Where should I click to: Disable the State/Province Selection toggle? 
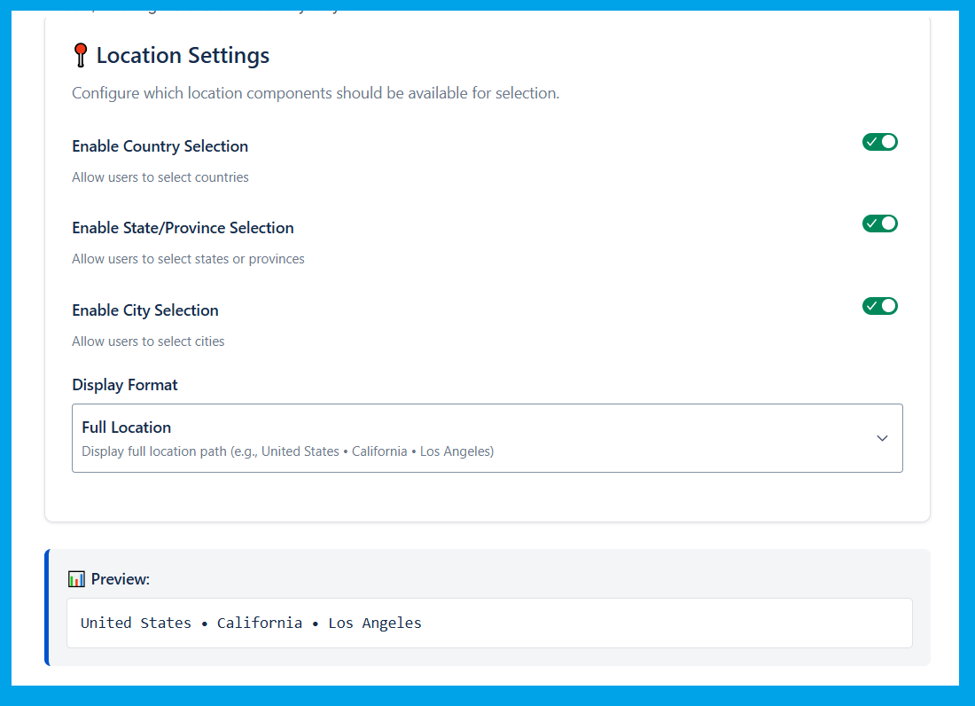click(879, 224)
